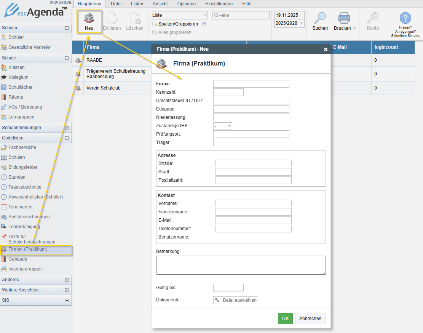This screenshot has height=333, width=423.
Task: Click the RAABE row company icon
Action: coord(78,60)
